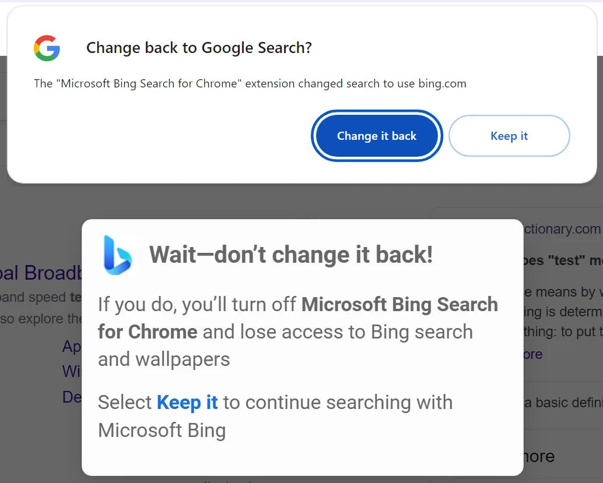Click the purple "ore" link in side panel
Image resolution: width=603 pixels, height=483 pixels.
(x=532, y=354)
